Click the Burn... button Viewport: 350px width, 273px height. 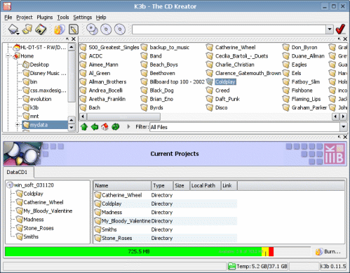328,252
